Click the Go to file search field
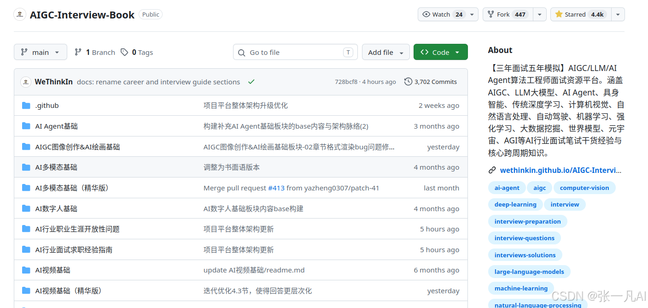The image size is (648, 308). (295, 52)
